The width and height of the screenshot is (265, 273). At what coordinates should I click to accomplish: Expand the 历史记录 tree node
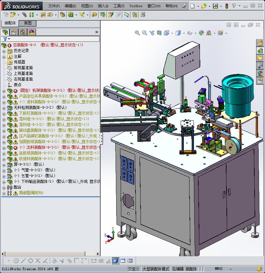point(4,51)
